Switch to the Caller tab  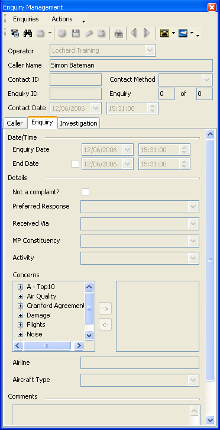pos(15,123)
